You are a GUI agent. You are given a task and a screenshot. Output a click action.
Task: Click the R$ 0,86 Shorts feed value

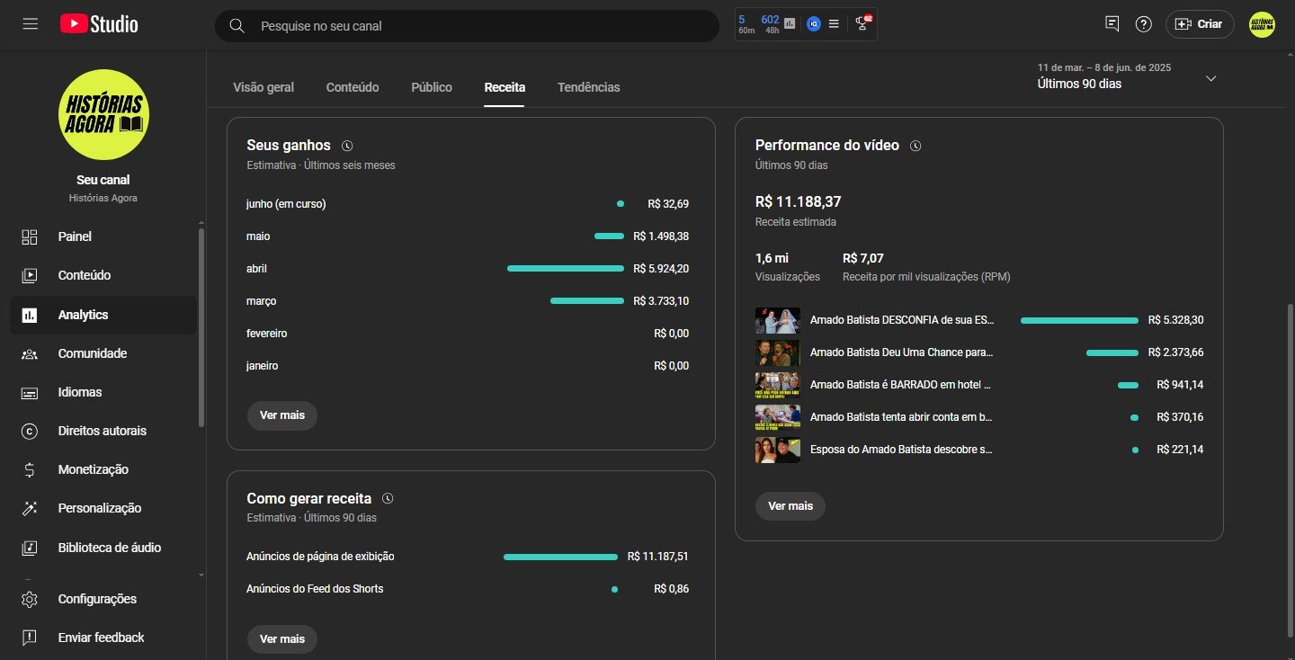pos(672,589)
